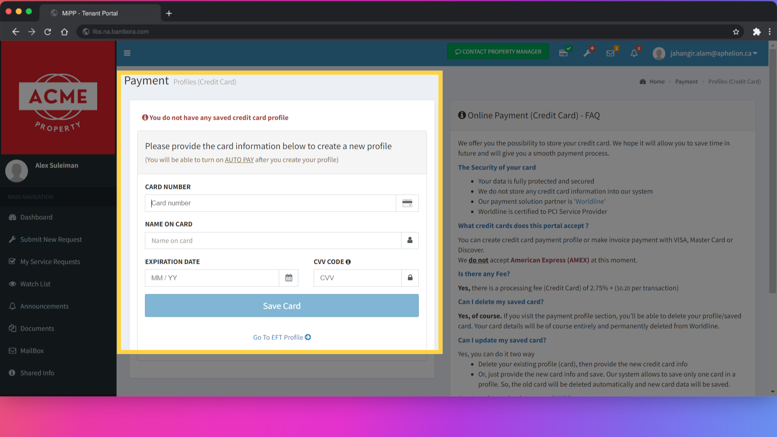This screenshot has height=437, width=777.
Task: Click the AUTO PAY link
Action: [x=239, y=160]
